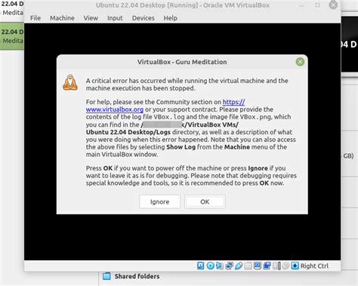
Task: Click the Shared Folders blue folder icon
Action: pos(106,276)
